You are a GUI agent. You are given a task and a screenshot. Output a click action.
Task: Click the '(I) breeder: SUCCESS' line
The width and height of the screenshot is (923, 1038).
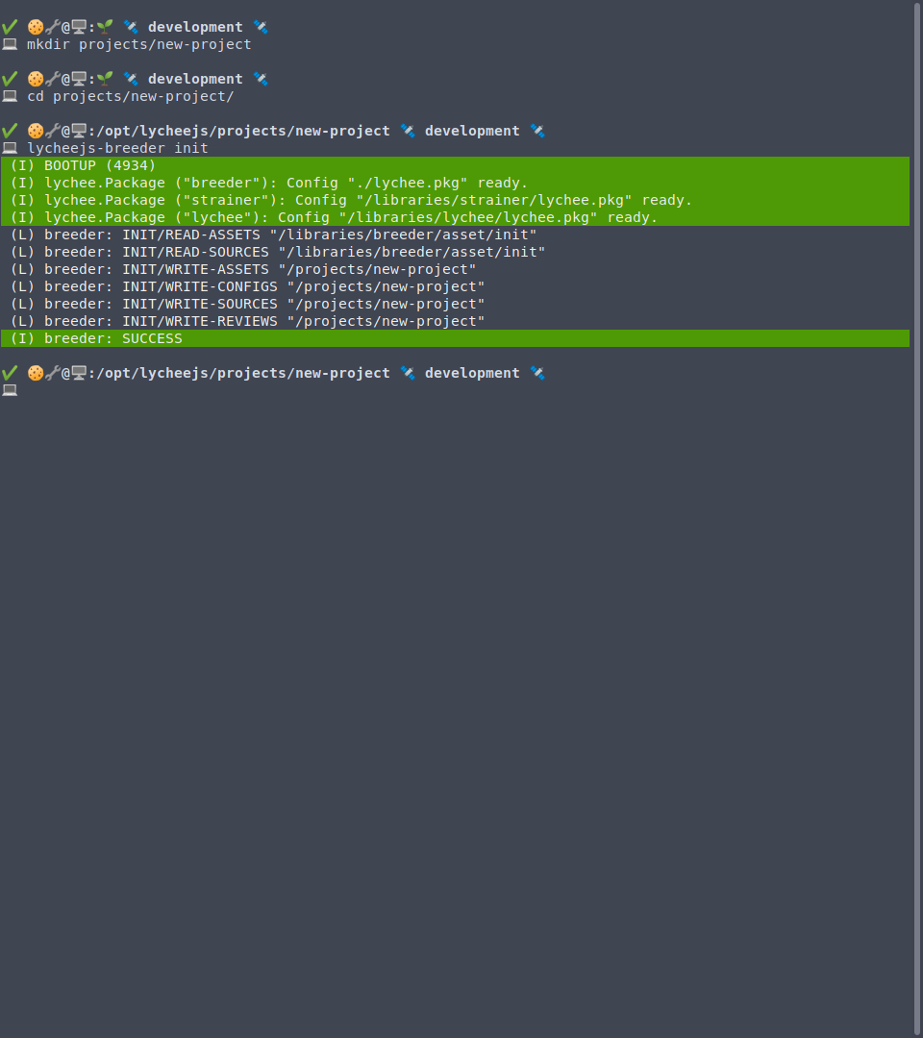(x=455, y=338)
